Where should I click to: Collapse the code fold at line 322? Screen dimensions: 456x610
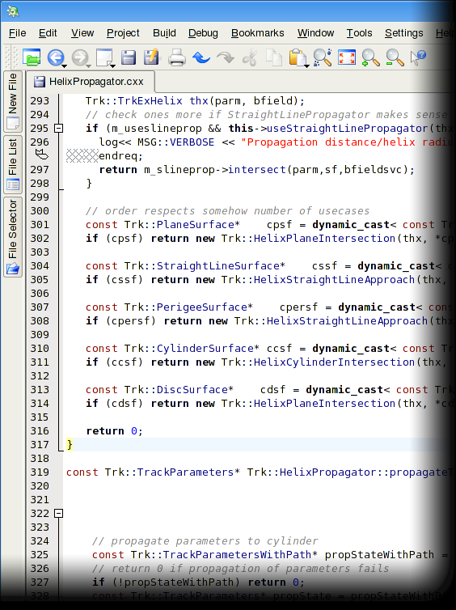pyautogui.click(x=58, y=514)
